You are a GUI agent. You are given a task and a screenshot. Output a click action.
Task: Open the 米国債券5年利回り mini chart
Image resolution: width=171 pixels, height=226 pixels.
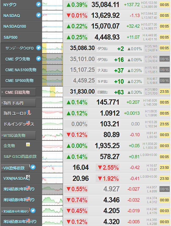point(53,200)
